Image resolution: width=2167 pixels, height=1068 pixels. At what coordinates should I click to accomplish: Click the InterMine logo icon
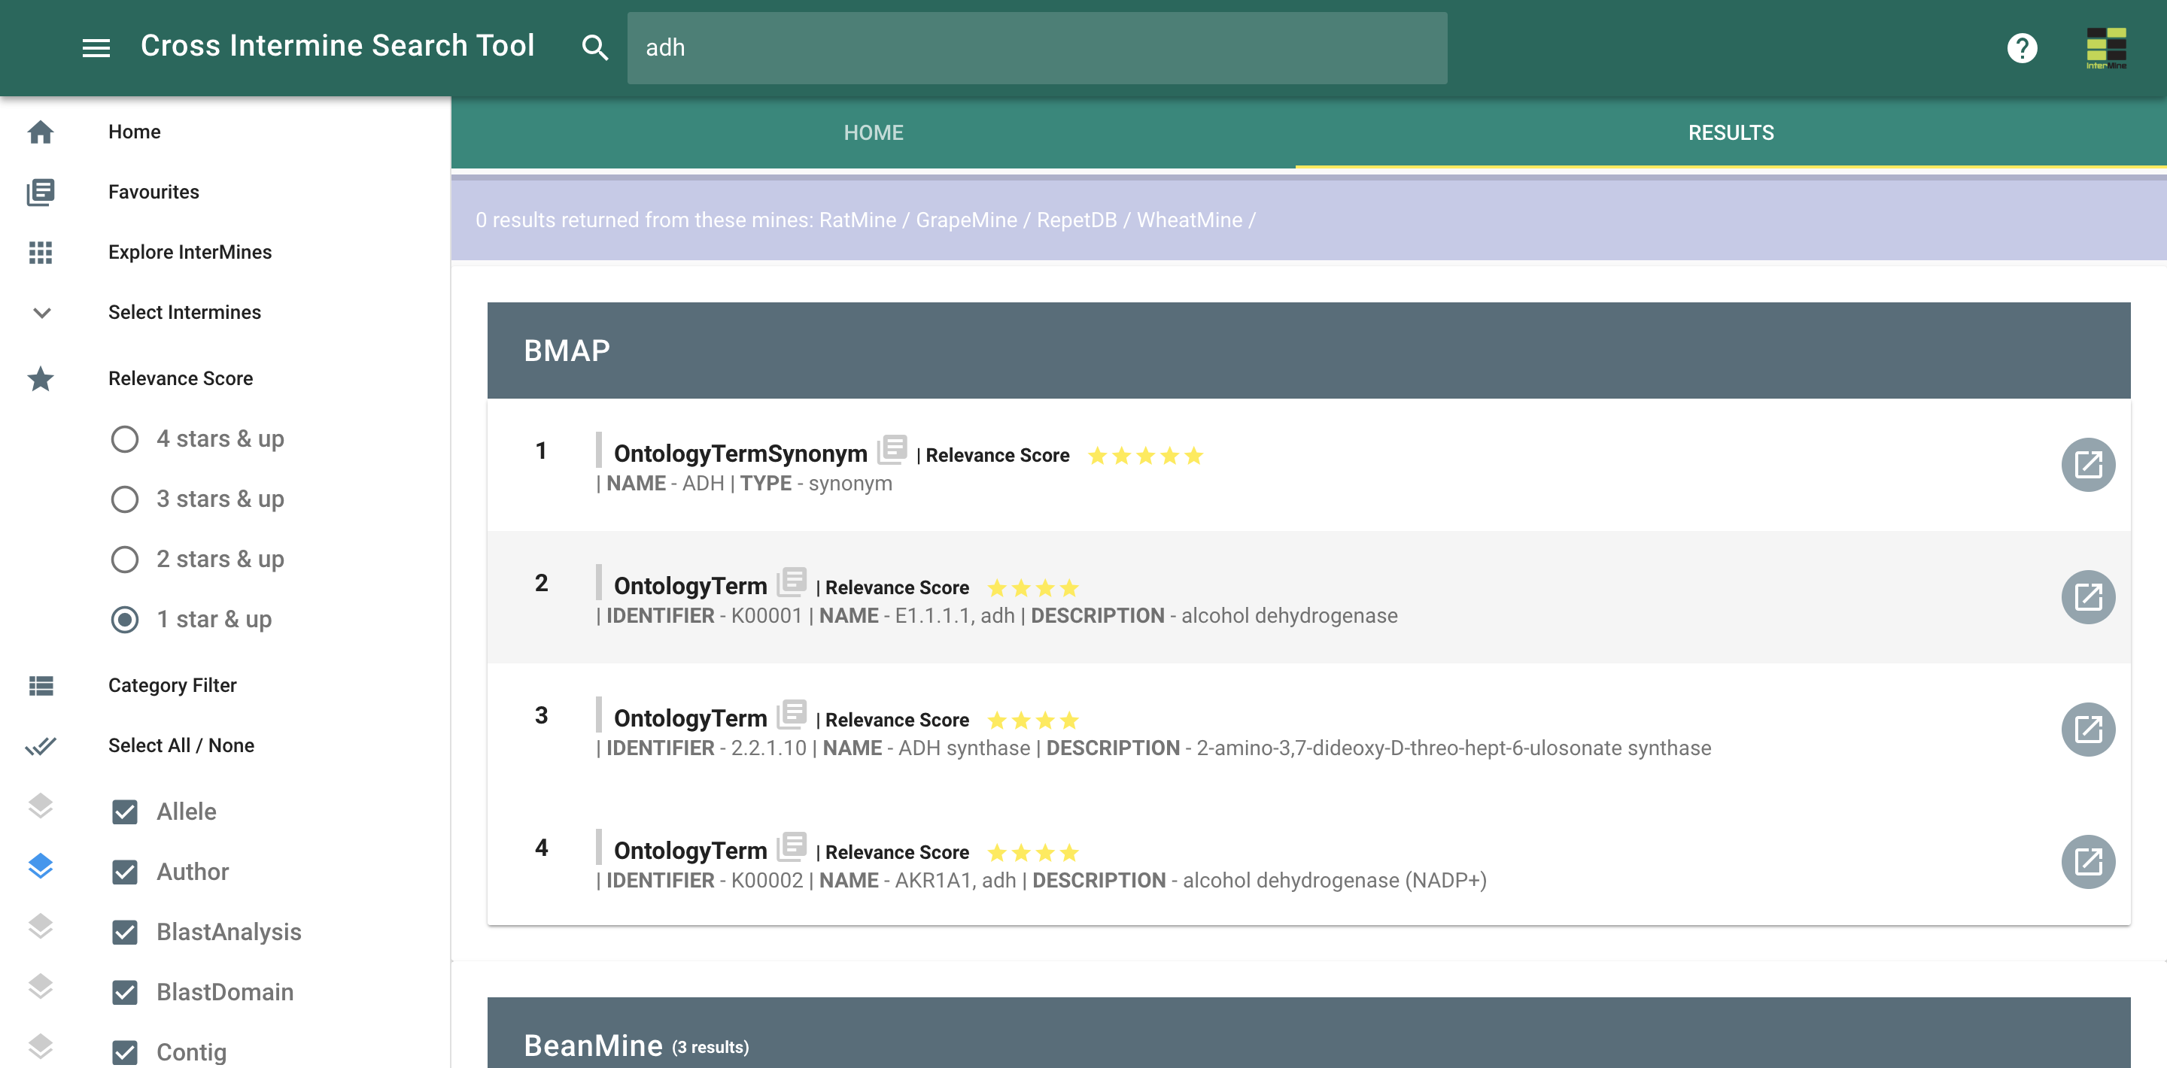(x=2105, y=47)
